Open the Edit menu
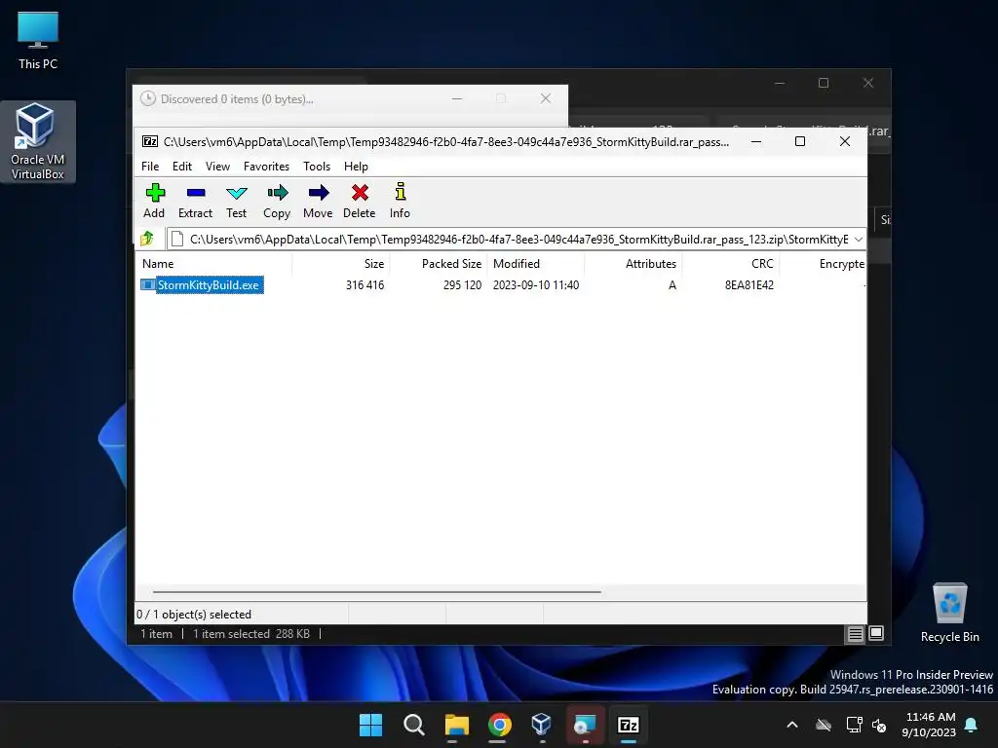This screenshot has width=998, height=748. [182, 166]
